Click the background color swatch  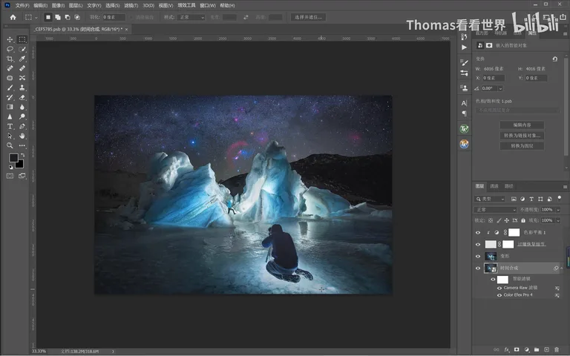click(x=19, y=164)
